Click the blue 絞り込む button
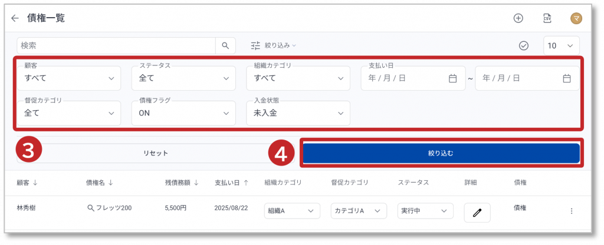Viewport: 604px width, 245px height. coord(441,153)
